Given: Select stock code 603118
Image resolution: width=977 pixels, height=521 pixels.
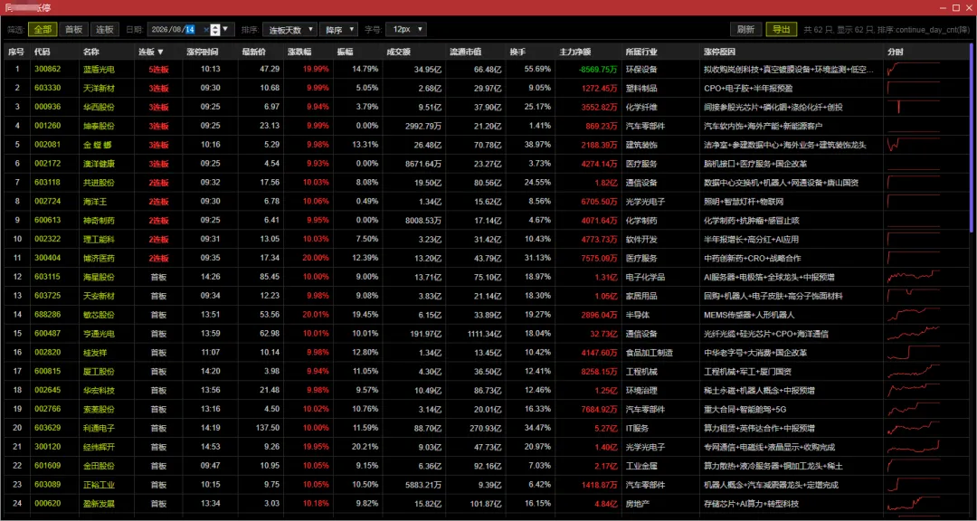Looking at the screenshot, I should tap(47, 183).
